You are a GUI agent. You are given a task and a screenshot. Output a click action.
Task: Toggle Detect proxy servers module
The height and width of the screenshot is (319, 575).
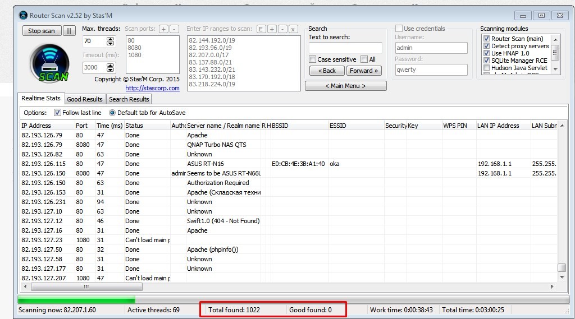[x=487, y=46]
